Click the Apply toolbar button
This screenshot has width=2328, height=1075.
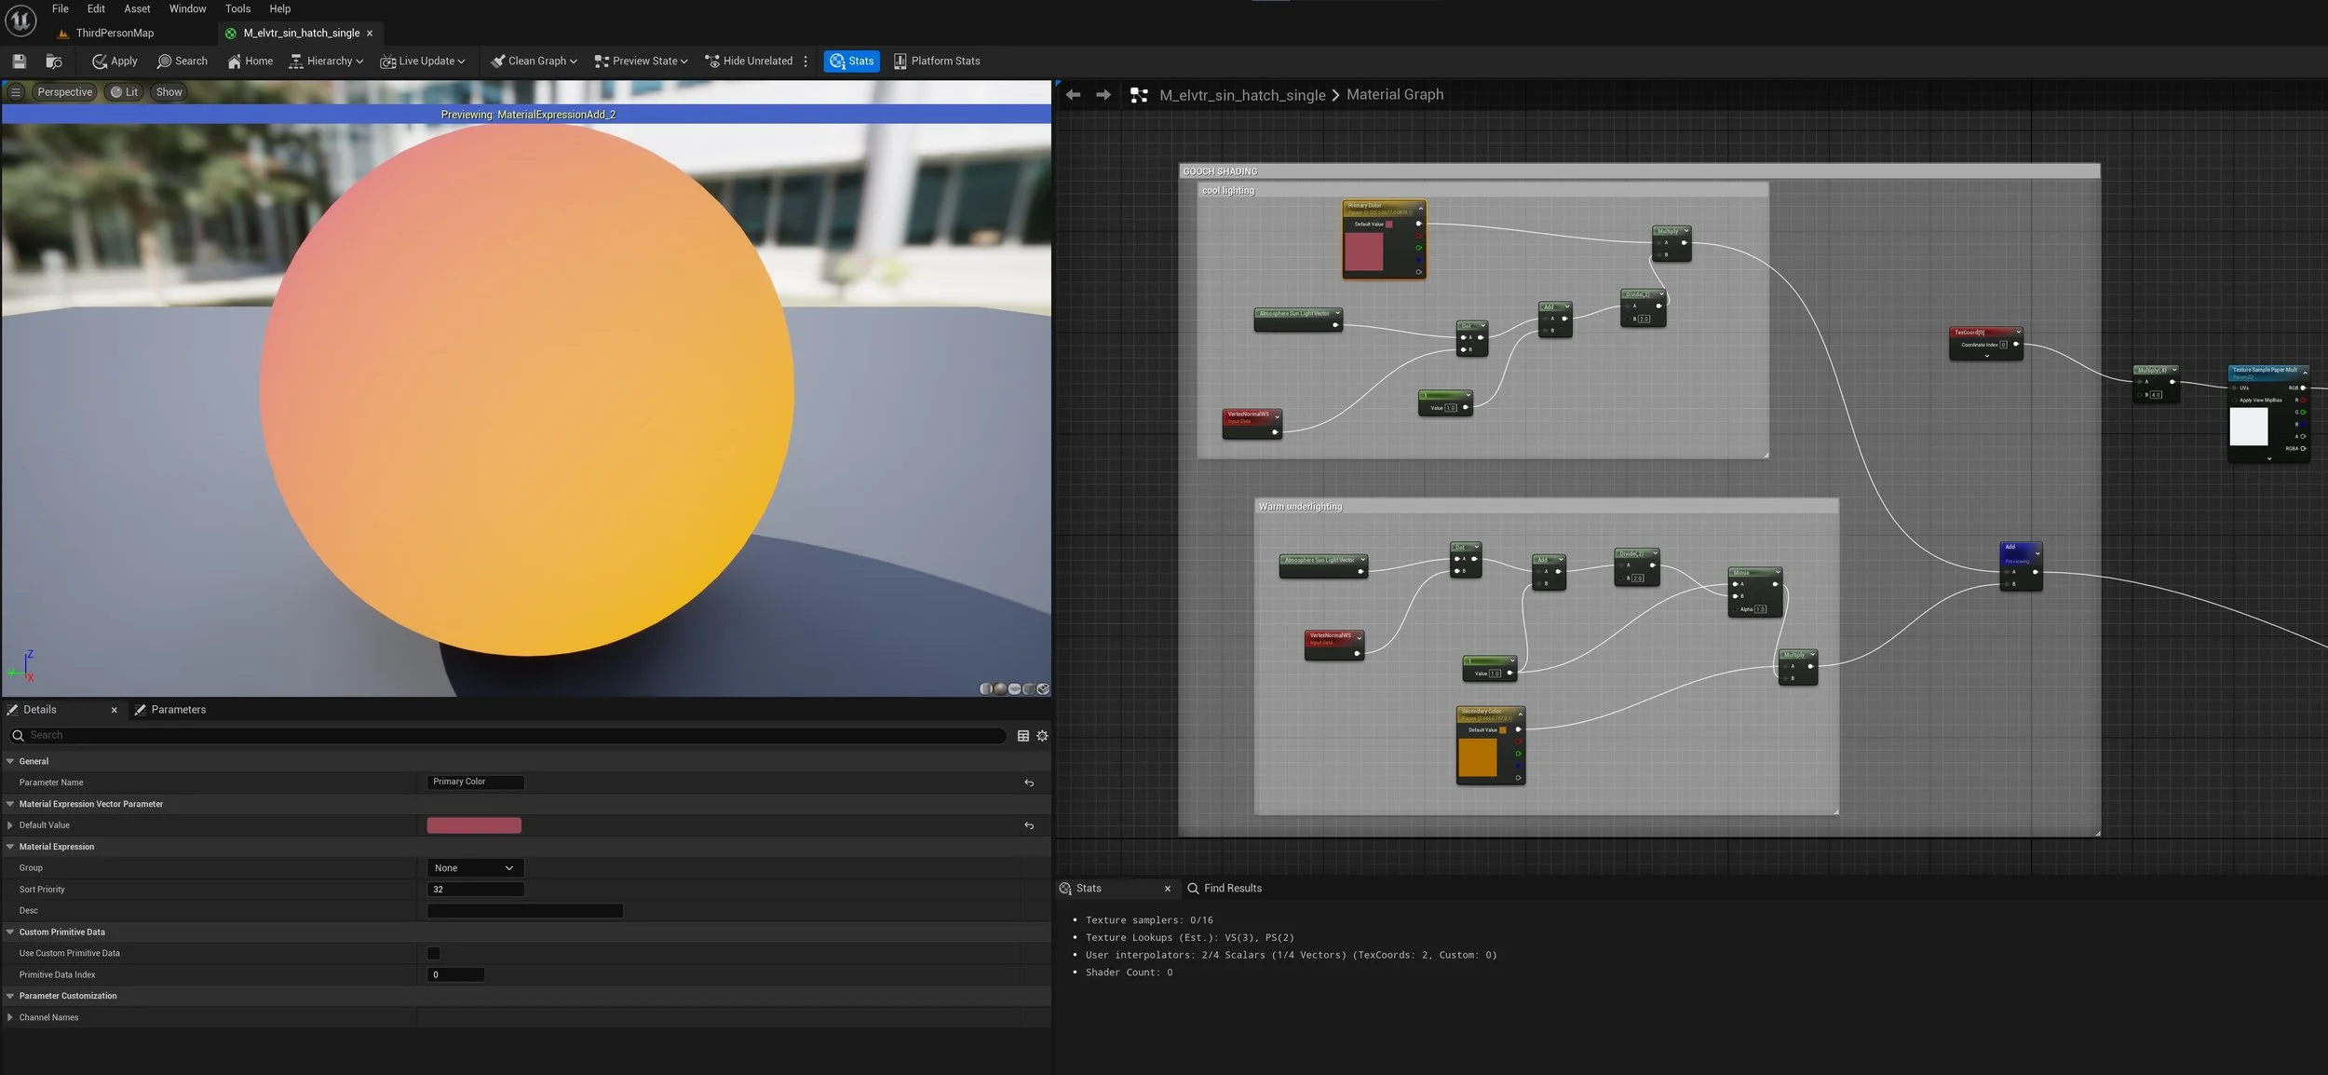click(115, 61)
